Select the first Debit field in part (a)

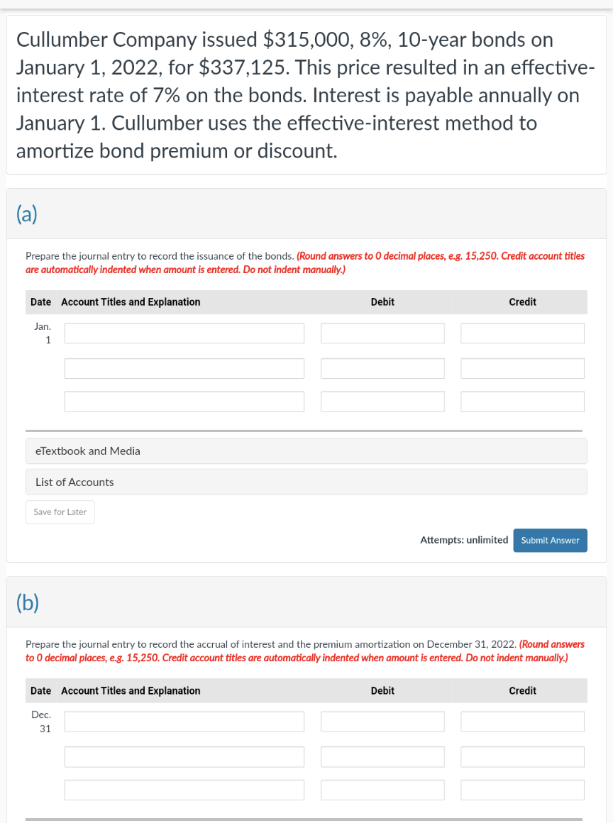382,333
